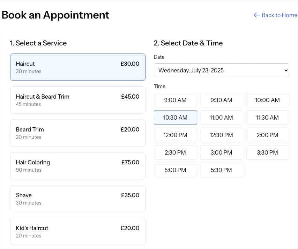Select the 3:30 PM time slot
This screenshot has width=298, height=249.
coord(267,152)
